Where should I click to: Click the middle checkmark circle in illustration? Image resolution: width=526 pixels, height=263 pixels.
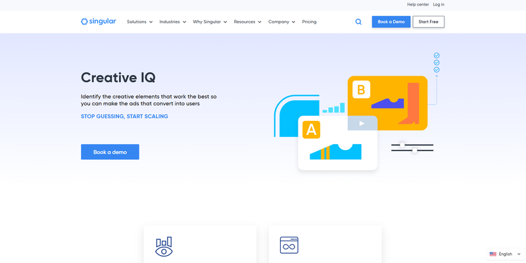click(x=437, y=63)
